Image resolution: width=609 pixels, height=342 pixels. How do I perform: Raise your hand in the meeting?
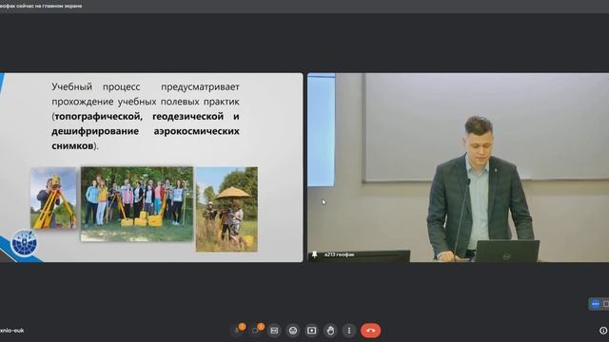pos(330,331)
